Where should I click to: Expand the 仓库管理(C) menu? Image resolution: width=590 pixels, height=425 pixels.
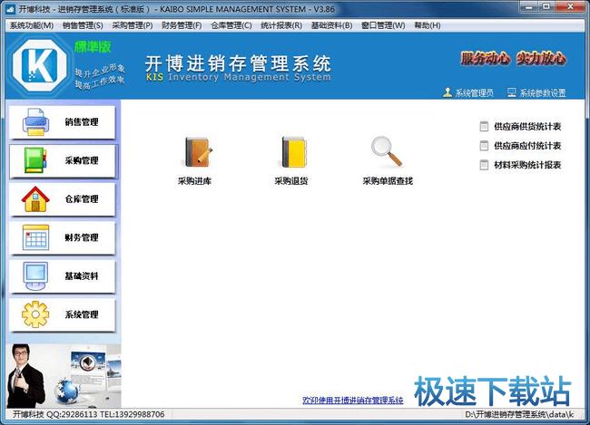(231, 25)
